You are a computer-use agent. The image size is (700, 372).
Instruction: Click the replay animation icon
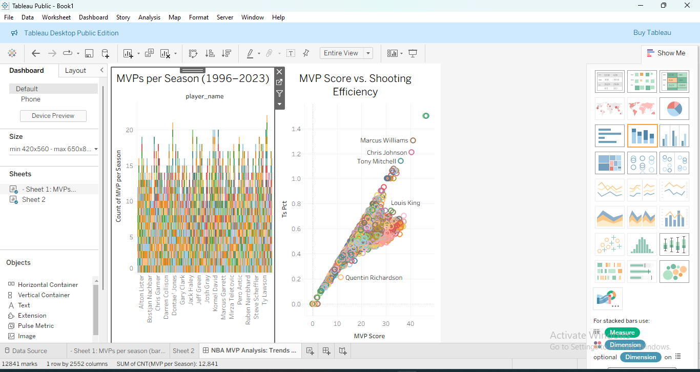click(68, 53)
